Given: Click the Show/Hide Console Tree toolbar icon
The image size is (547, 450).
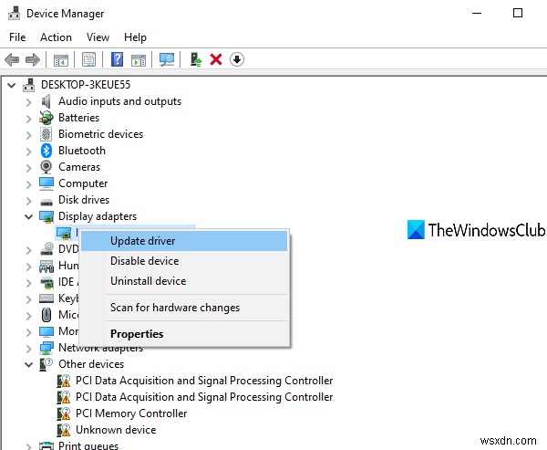Looking at the screenshot, I should (x=61, y=60).
